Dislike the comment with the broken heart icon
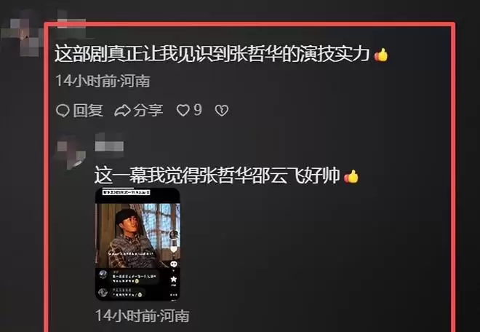Screen dimensions: 480x332 tap(222, 111)
